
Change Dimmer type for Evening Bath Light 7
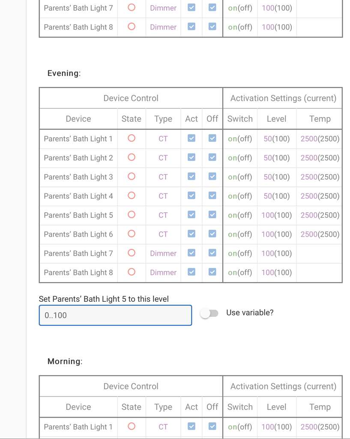coord(163,253)
